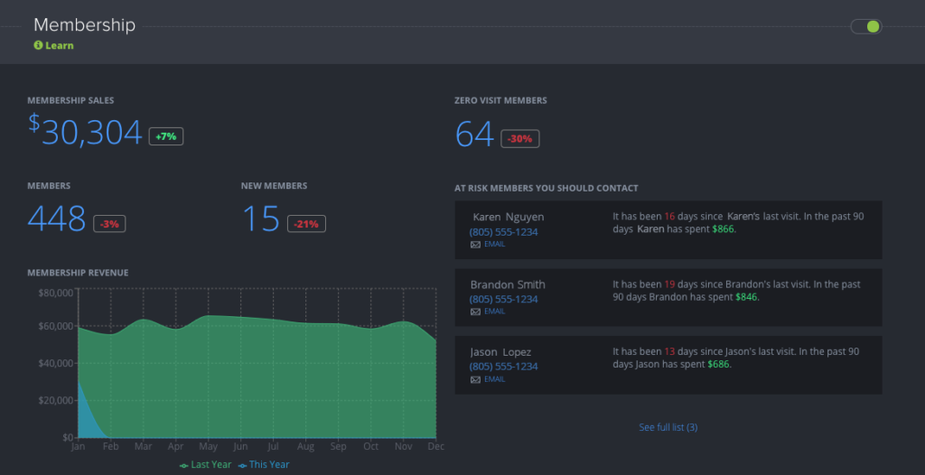
Task: Toggle the Membership section switch off
Action: coord(866,26)
